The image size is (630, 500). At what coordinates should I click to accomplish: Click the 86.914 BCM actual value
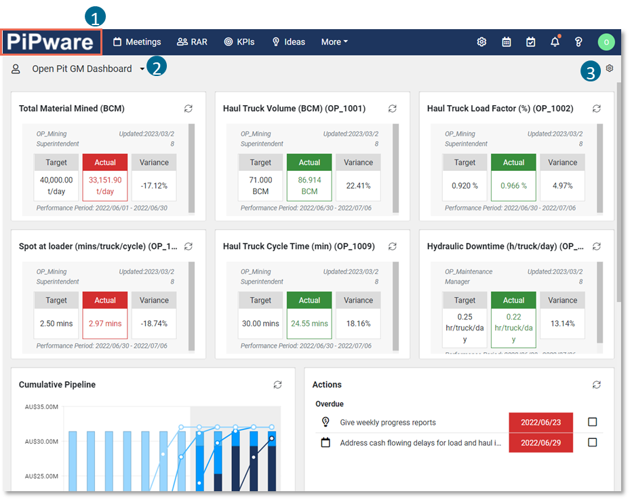pos(309,186)
